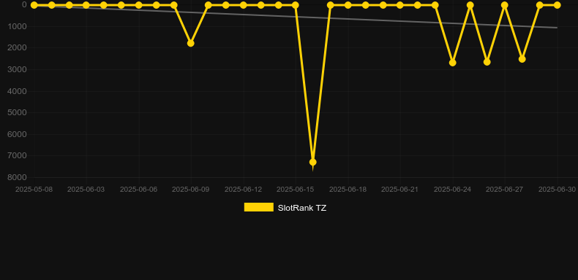This screenshot has height=280, width=578.
Task: Select the top data point on 2025-06-27
Action: point(505,5)
